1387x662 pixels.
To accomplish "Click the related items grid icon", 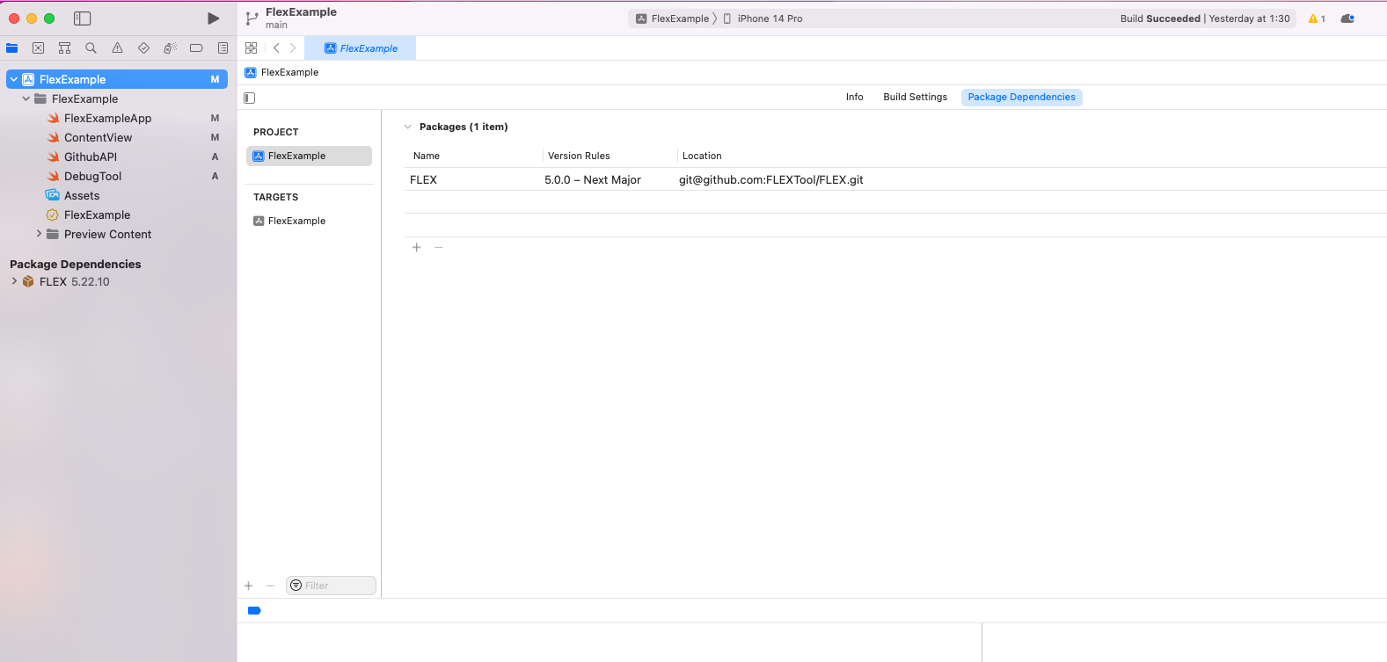I will pyautogui.click(x=252, y=48).
